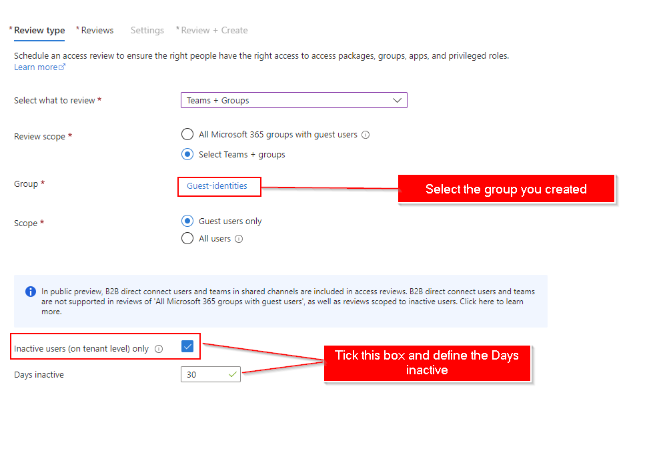Screen dimensions: 659x463
Task: Go to the Settings tab
Action: pos(147,30)
